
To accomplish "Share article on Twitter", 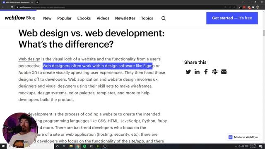I will tap(188, 72).
